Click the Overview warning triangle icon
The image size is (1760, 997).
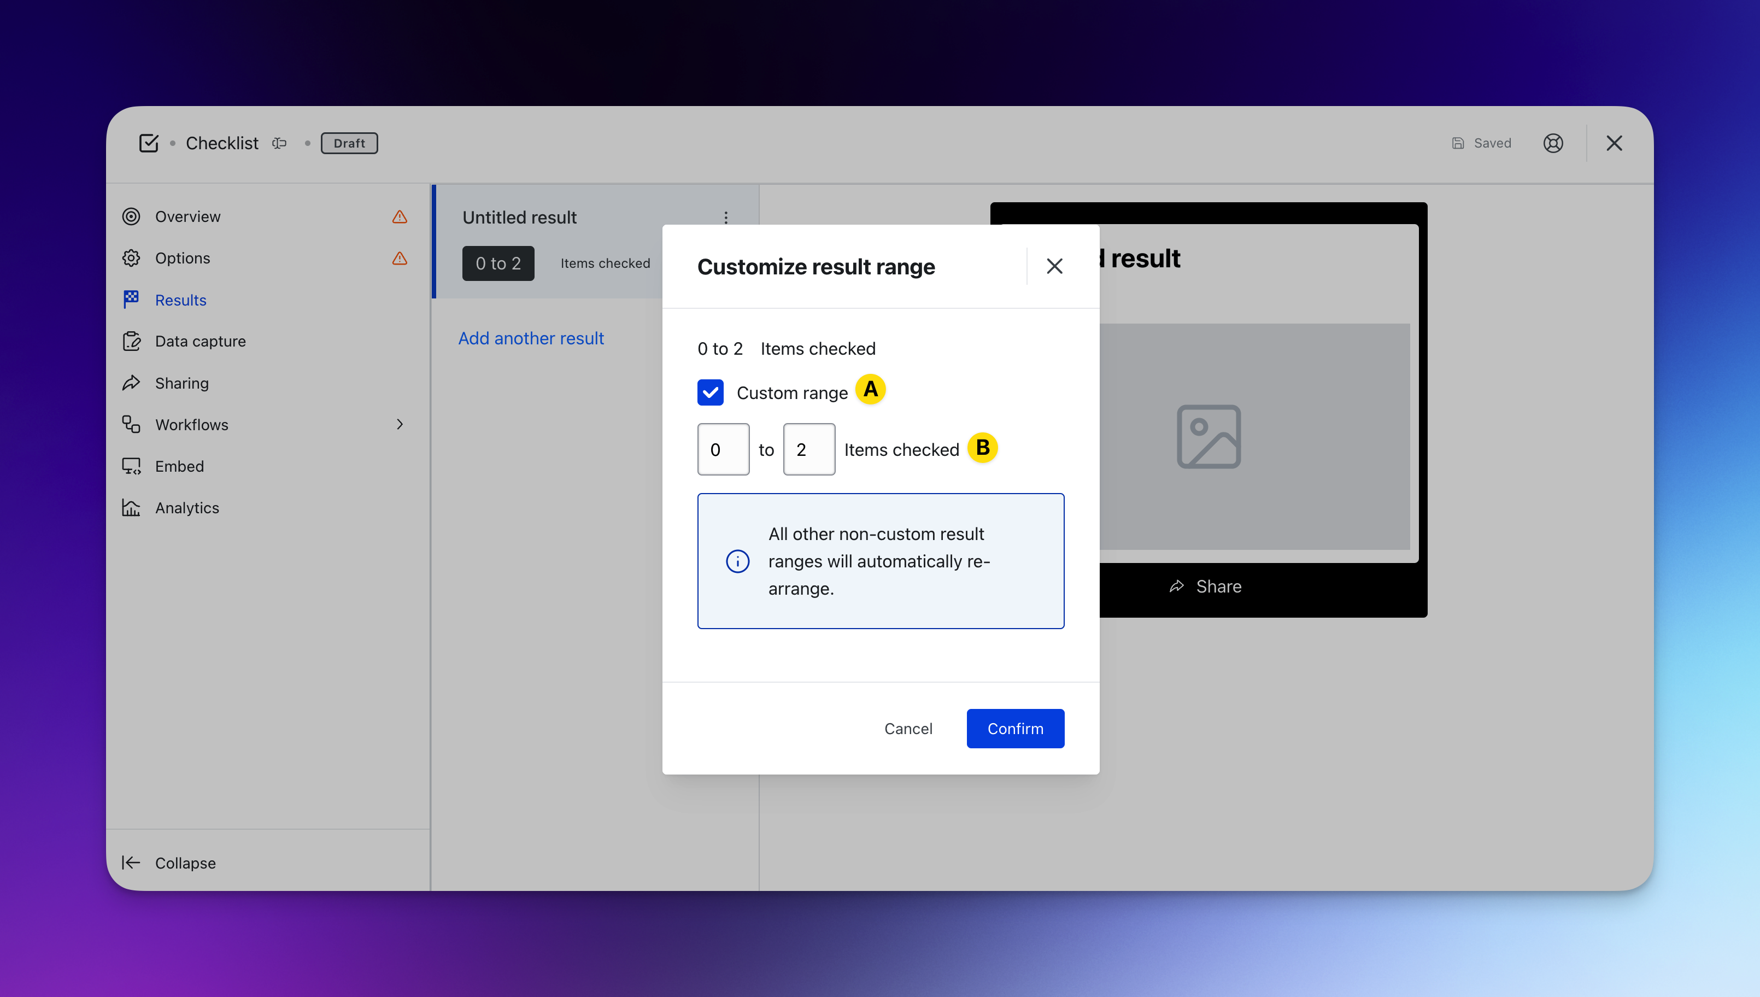[400, 217]
